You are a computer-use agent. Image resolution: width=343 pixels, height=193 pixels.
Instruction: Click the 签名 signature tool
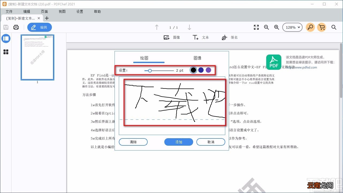pos(230,37)
